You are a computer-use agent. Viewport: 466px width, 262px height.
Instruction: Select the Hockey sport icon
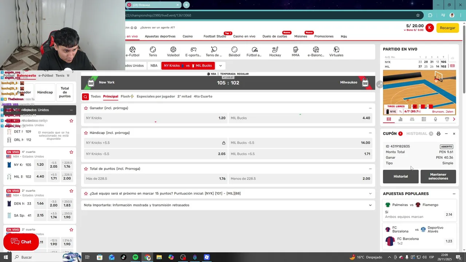click(275, 52)
